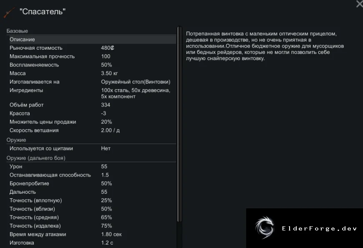Click the Бронепробитие 50% row
The image size is (363, 248).
click(x=91, y=183)
